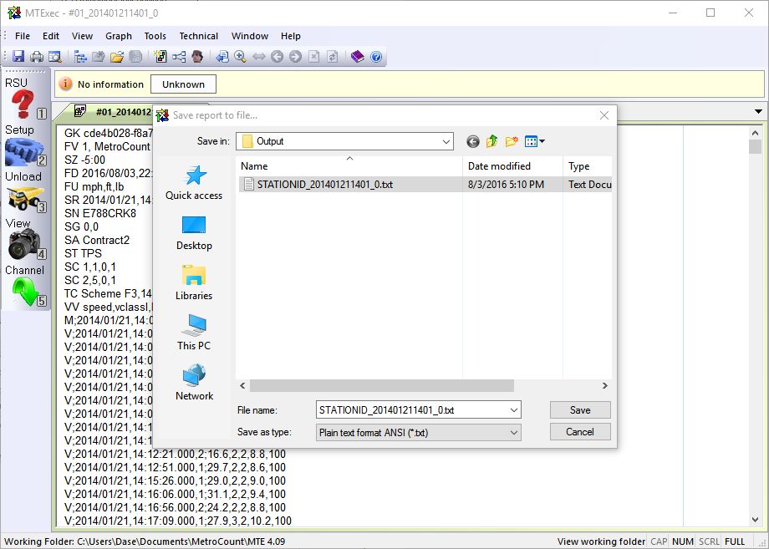769x549 pixels.
Task: Click the Cancel button in the dialog
Action: 580,432
